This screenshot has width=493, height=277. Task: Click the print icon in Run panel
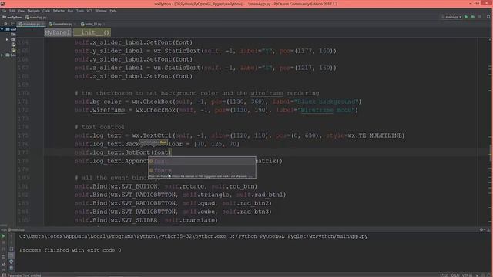pyautogui.click(x=12, y=262)
